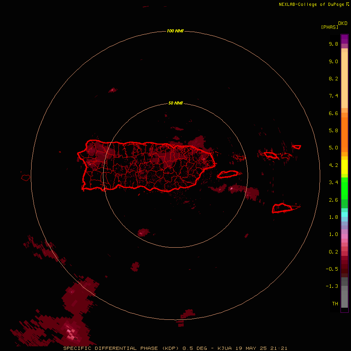Select the 9.0 value on the color scale
Screen dimensions: 351x351
(x=333, y=61)
